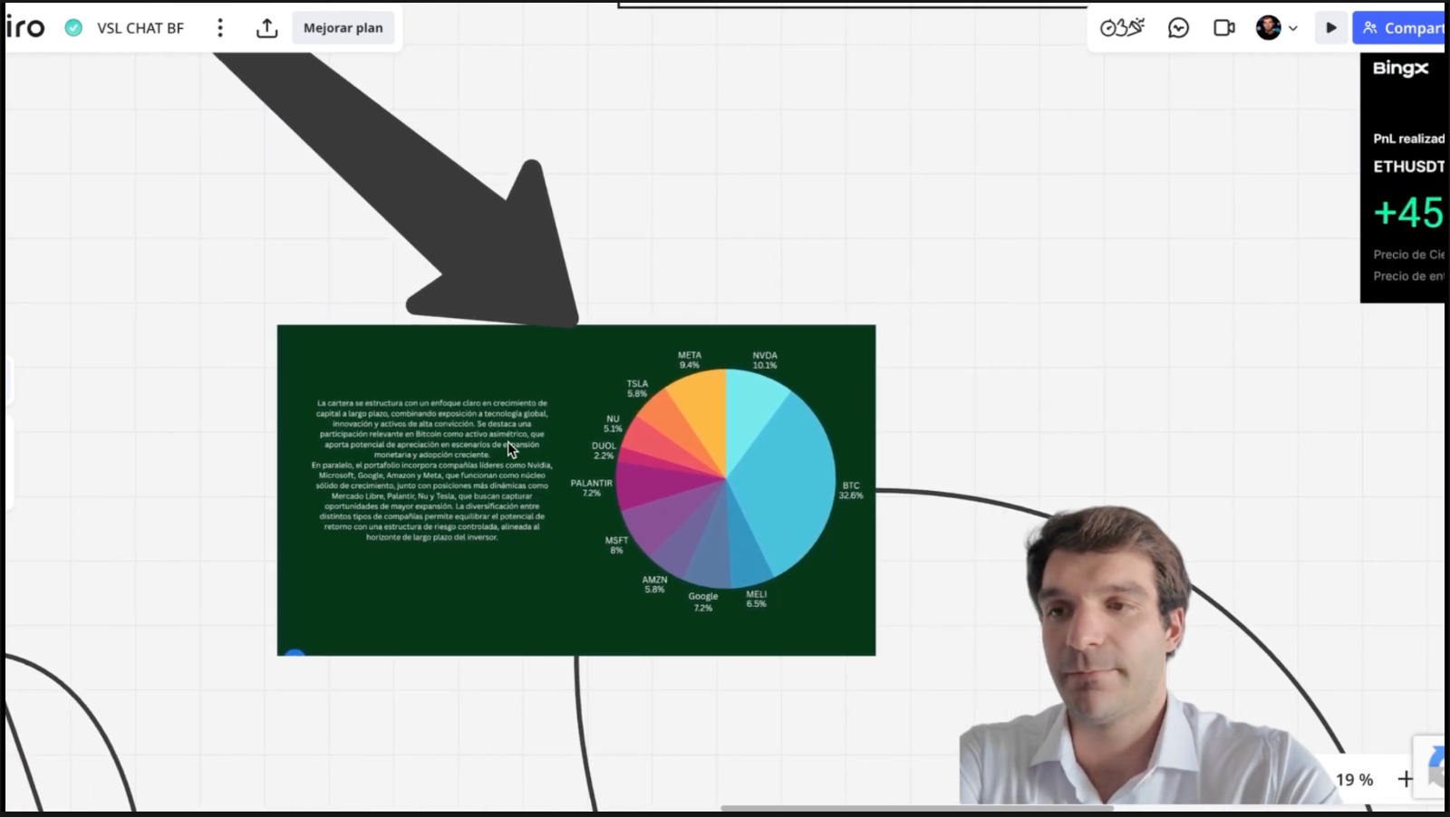The width and height of the screenshot is (1450, 817).
Task: Click the Miro logo at top left
Action: (24, 27)
